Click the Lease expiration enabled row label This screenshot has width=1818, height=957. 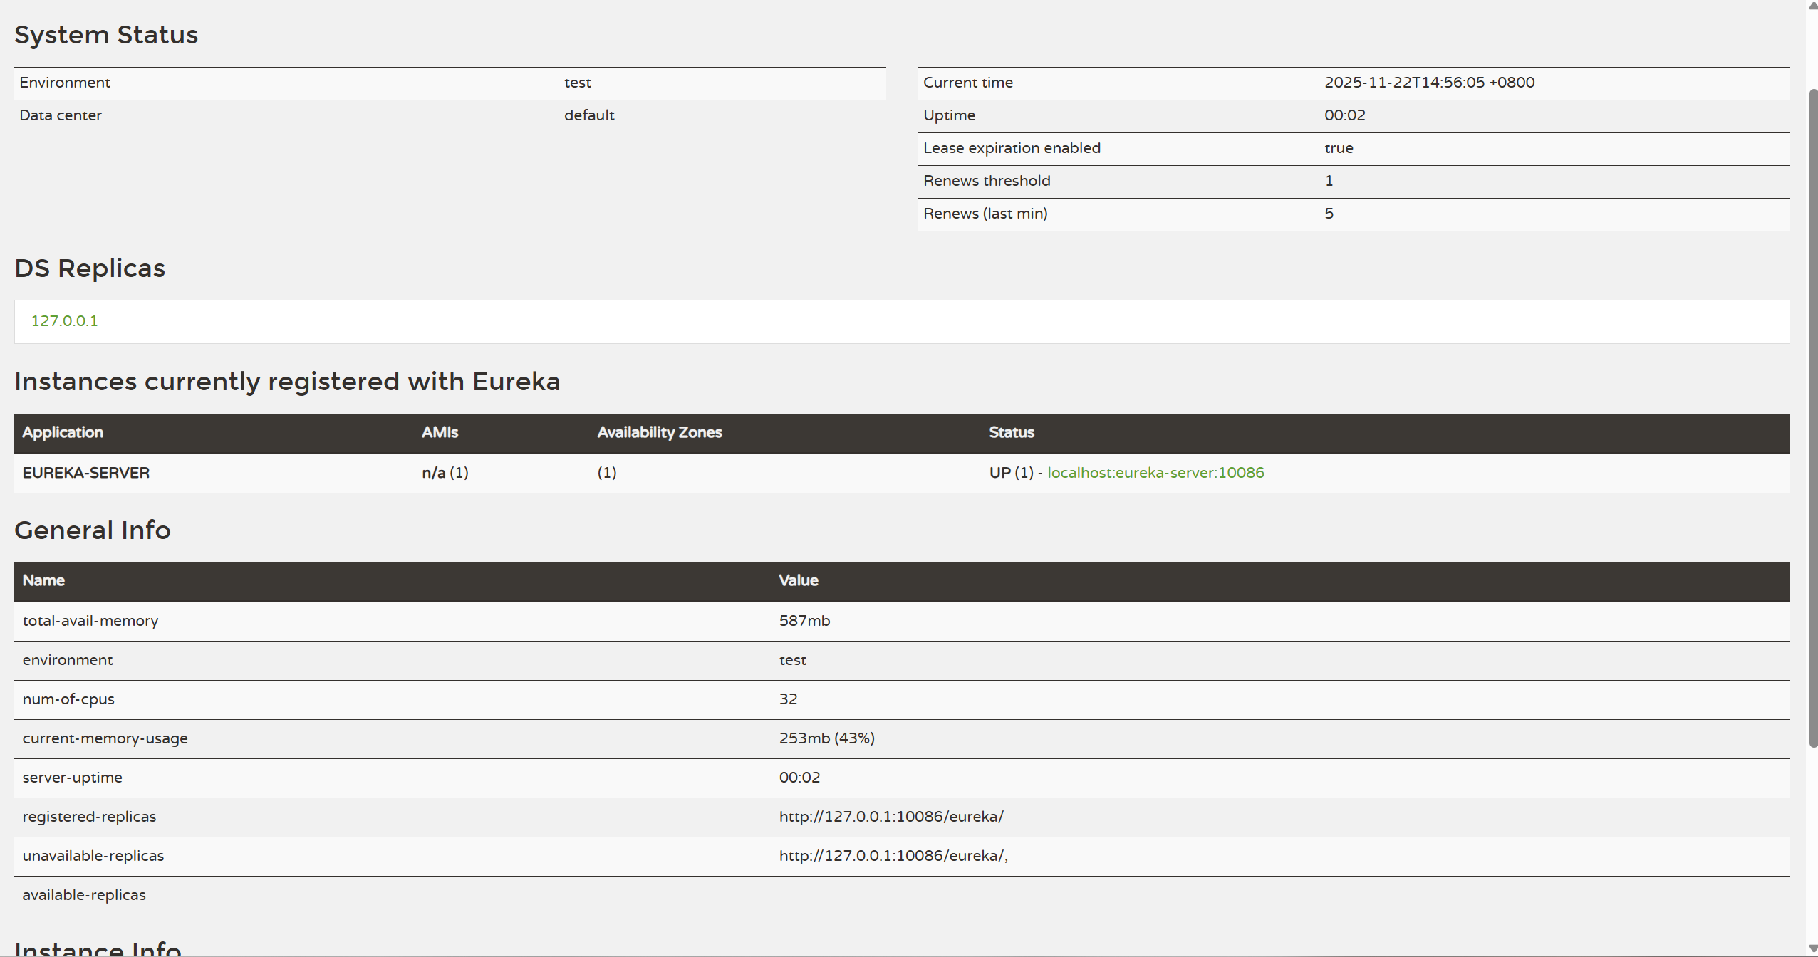click(1012, 148)
